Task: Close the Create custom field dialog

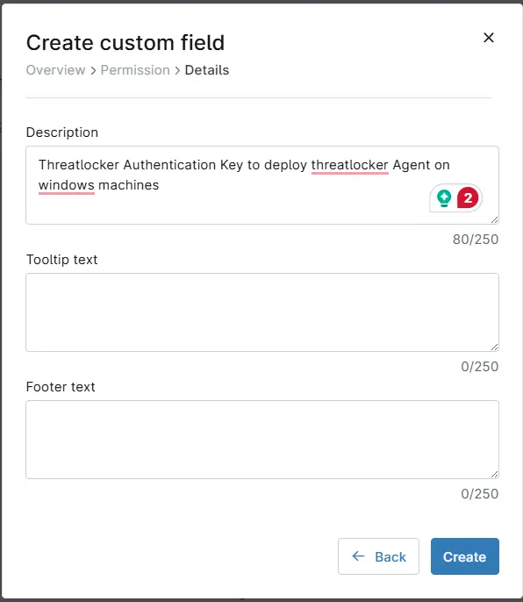Action: 489,38
